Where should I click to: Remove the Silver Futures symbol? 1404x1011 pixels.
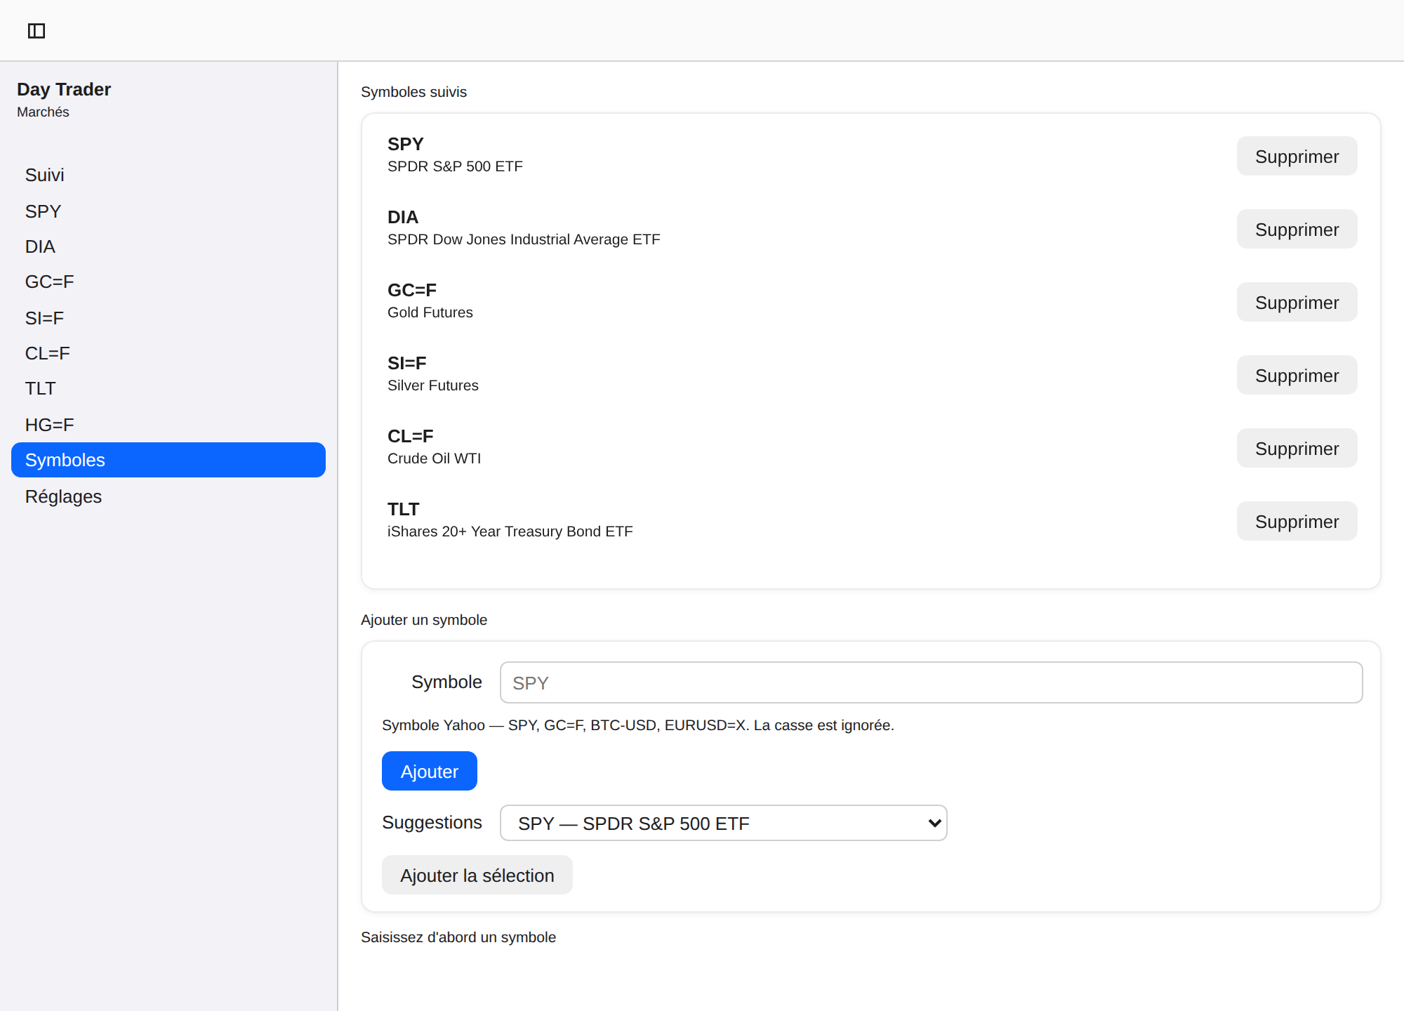pos(1297,375)
